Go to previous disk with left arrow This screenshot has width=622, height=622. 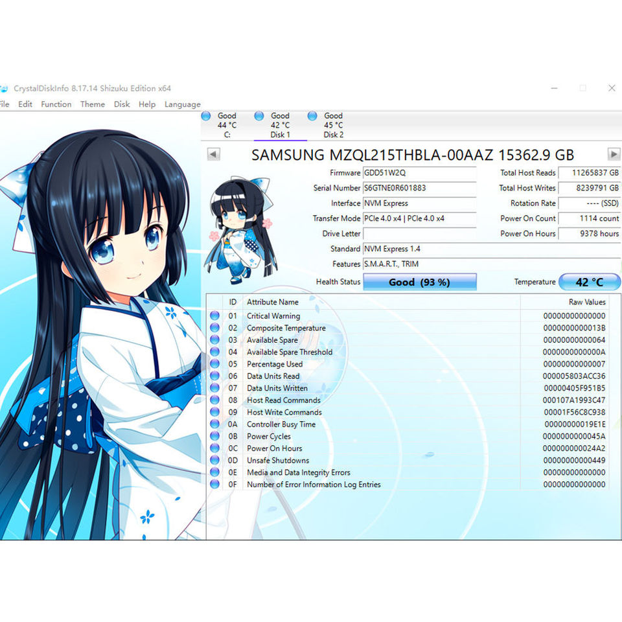click(213, 154)
